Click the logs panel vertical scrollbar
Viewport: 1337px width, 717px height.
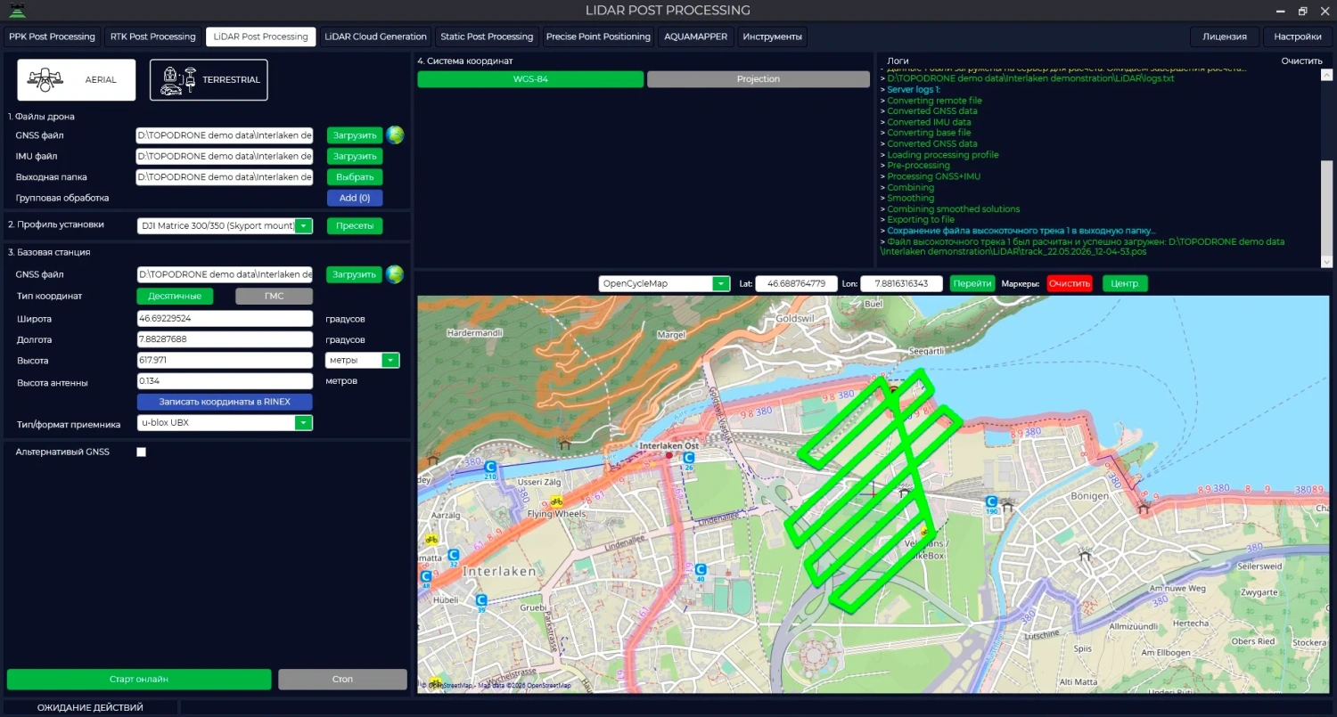(x=1326, y=207)
